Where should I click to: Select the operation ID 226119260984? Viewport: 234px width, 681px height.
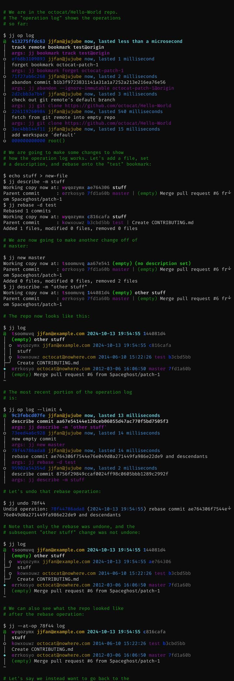coord(28,111)
